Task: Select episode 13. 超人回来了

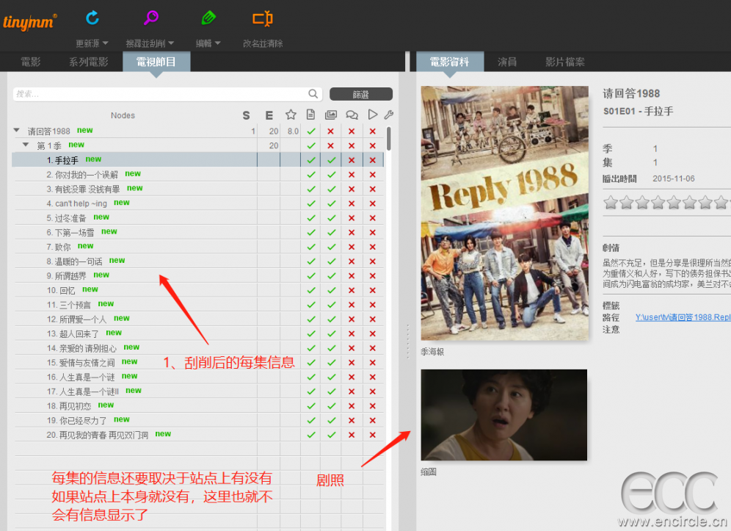Action: click(72, 333)
